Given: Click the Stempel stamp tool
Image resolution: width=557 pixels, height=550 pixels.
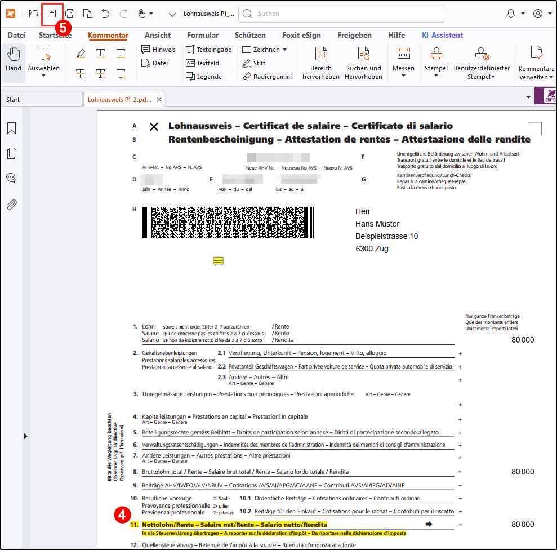Looking at the screenshot, I should (x=436, y=59).
